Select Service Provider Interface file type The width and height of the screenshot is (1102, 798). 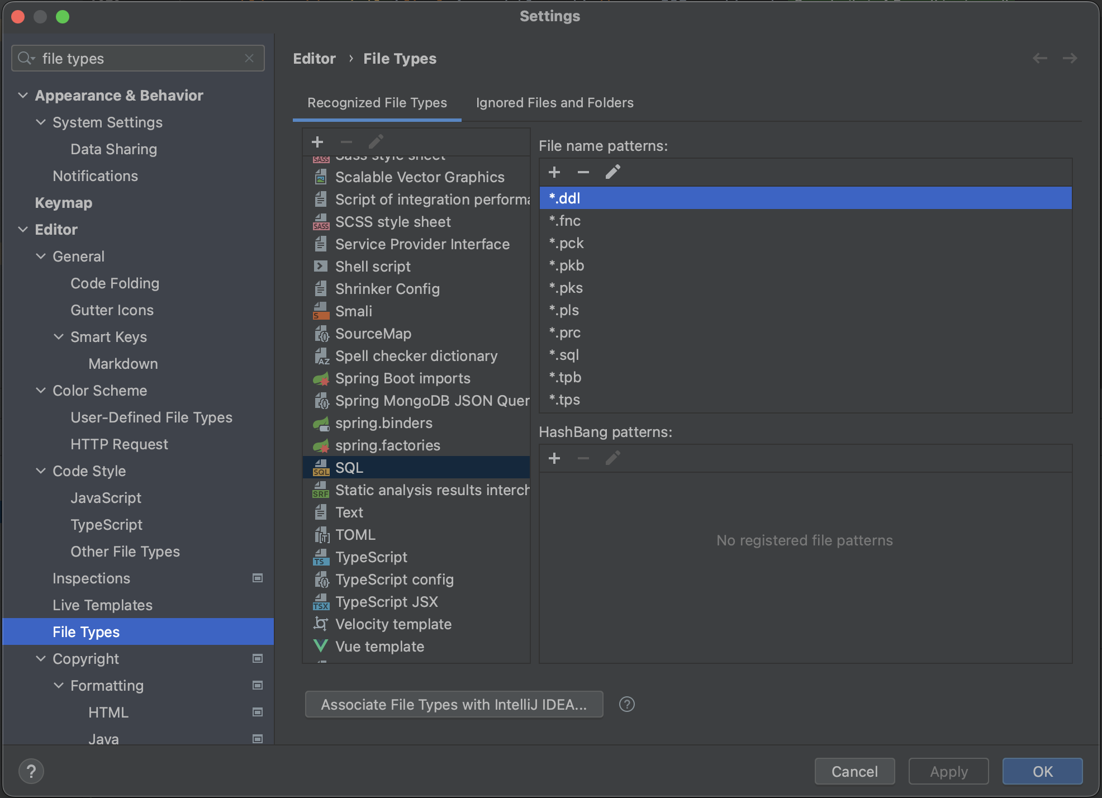[x=416, y=244]
